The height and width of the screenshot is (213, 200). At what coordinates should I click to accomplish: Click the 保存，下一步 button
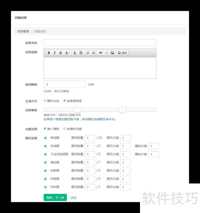[55, 197]
